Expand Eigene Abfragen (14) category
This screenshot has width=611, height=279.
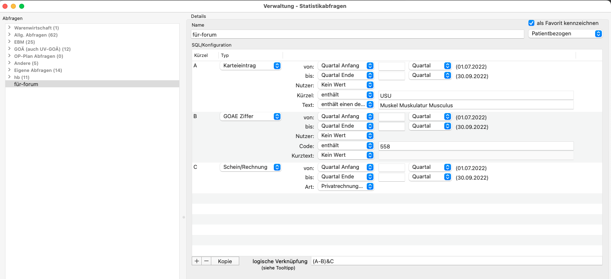(9, 70)
